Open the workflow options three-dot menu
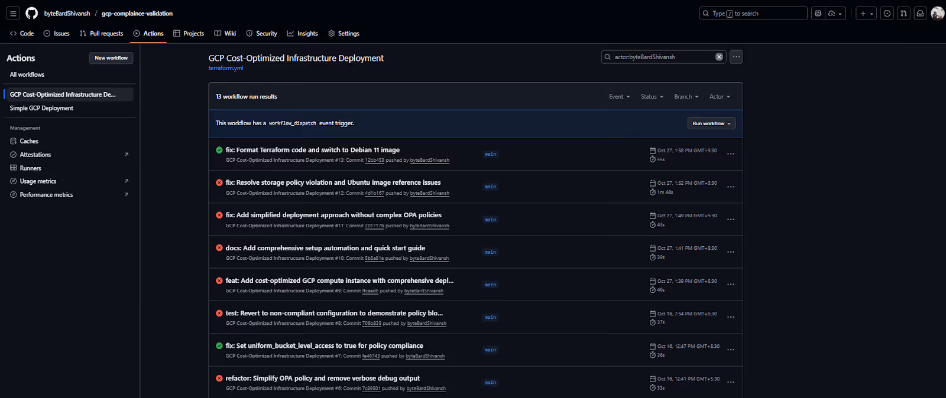The height and width of the screenshot is (398, 946). [736, 57]
